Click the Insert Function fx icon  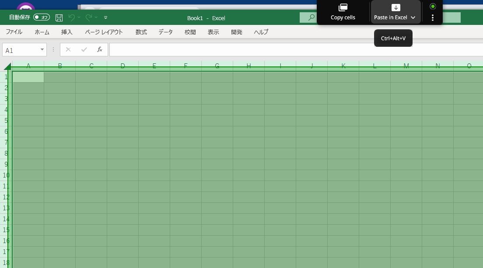(x=99, y=49)
